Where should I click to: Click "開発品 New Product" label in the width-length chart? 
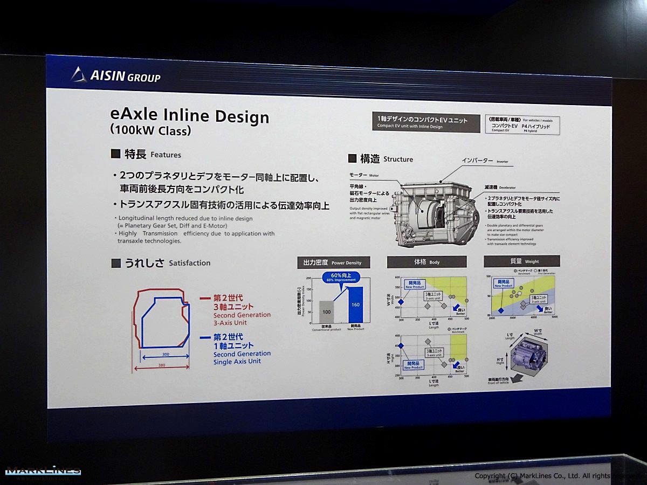[x=415, y=284]
